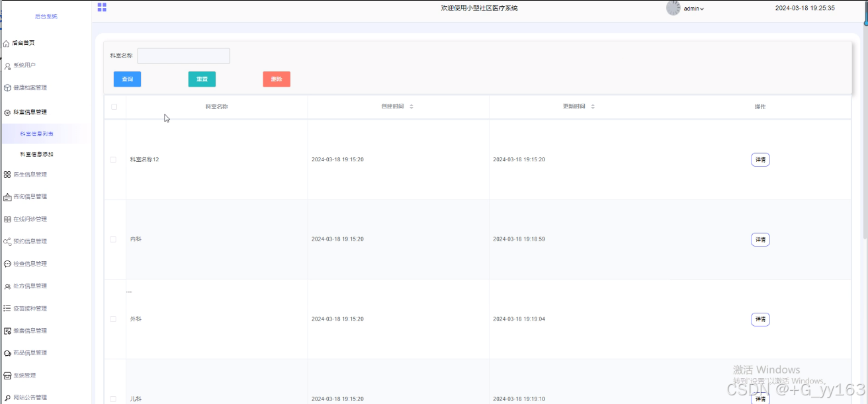This screenshot has height=404, width=868.
Task: Click the 欢迎使用小型社区医疗系统 title text
Action: click(479, 8)
